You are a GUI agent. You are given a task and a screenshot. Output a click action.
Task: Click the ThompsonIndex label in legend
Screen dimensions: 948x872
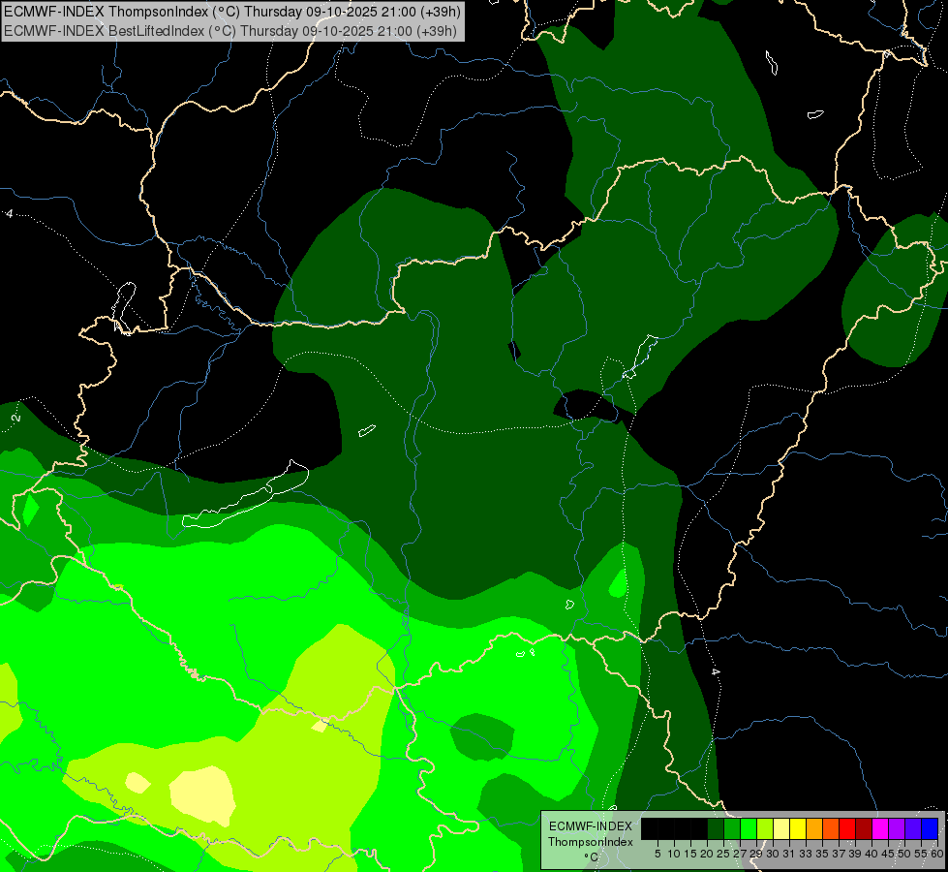tap(590, 842)
